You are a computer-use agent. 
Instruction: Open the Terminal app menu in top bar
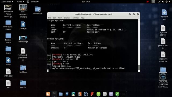pyautogui.click(x=33, y=2)
